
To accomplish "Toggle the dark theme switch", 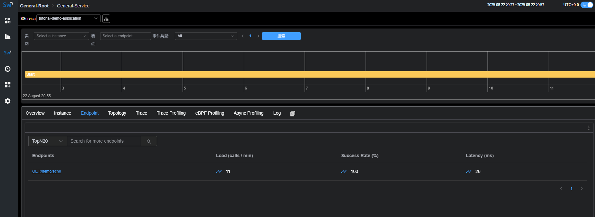I will click(x=587, y=5).
